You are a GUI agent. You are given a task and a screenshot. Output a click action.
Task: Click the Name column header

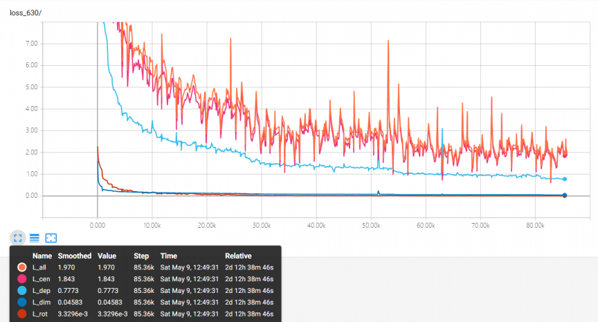tap(42, 256)
